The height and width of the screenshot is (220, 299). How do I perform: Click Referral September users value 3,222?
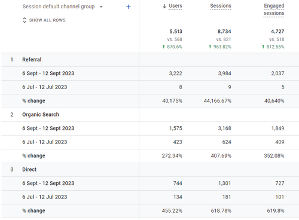176,74
